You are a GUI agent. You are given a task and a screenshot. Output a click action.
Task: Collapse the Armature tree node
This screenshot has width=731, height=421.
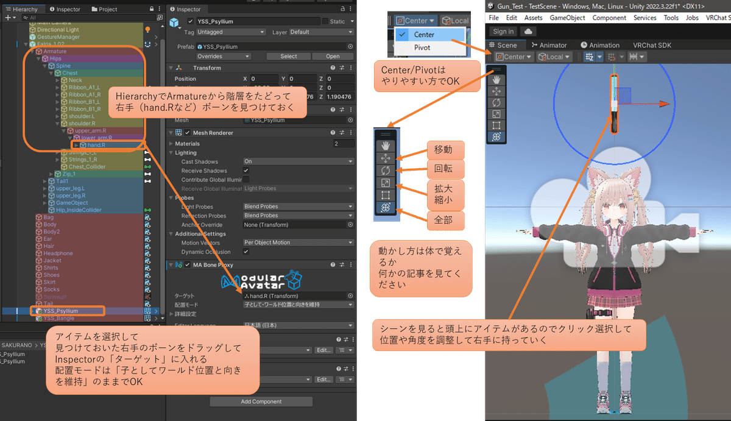click(x=32, y=52)
